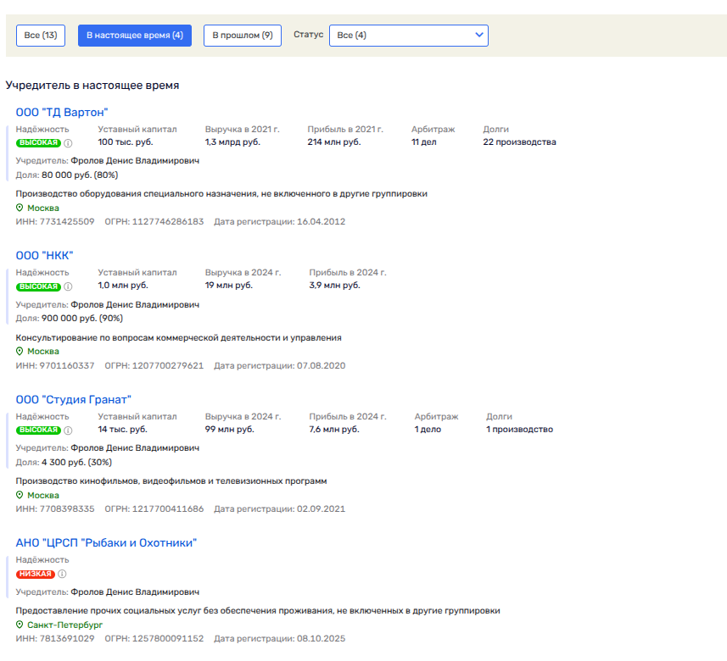
Task: Click info icon beside НКК reliability badge
Action: pyautogui.click(x=68, y=286)
